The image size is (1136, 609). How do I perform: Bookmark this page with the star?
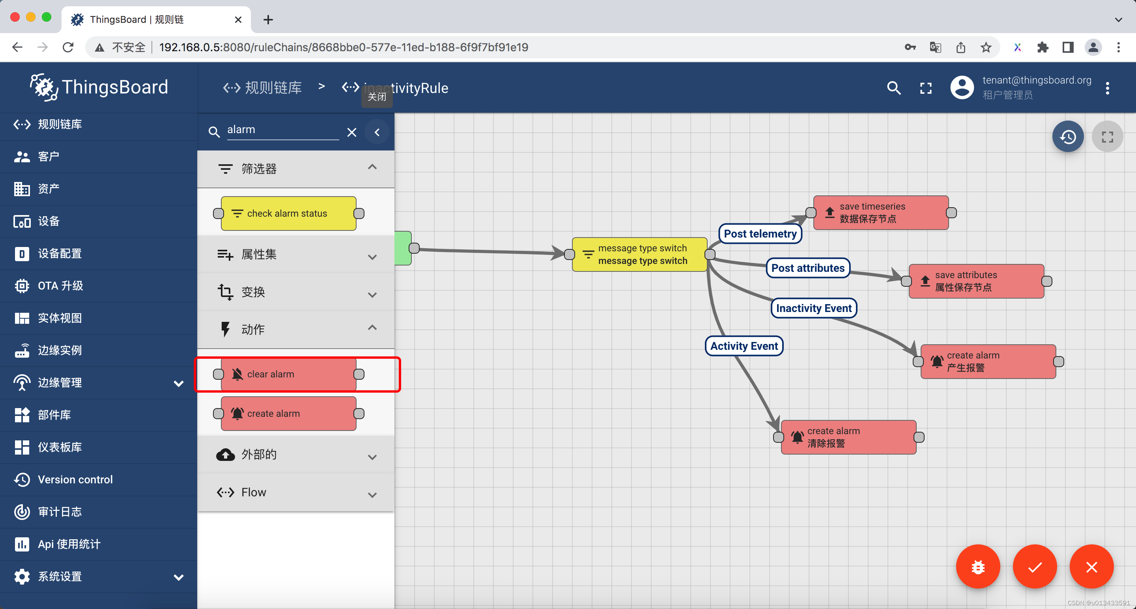point(986,47)
